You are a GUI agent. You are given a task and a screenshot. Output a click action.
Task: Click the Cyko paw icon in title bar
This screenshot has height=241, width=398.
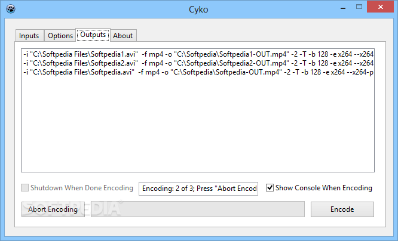click(x=8, y=10)
